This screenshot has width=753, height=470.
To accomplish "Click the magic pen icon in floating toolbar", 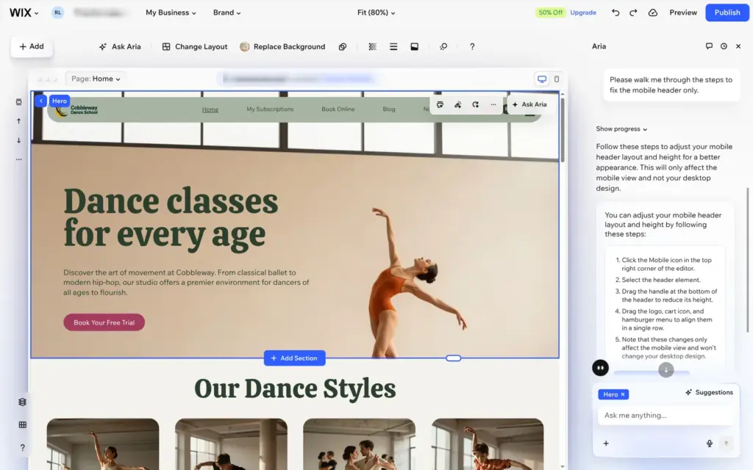I will pyautogui.click(x=457, y=104).
